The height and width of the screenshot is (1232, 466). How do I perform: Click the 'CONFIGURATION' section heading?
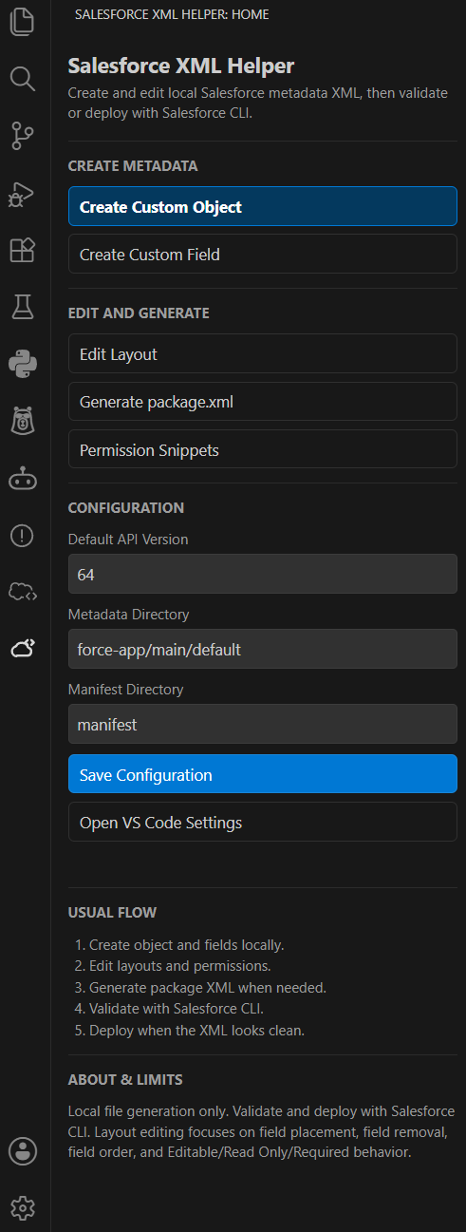coord(126,508)
